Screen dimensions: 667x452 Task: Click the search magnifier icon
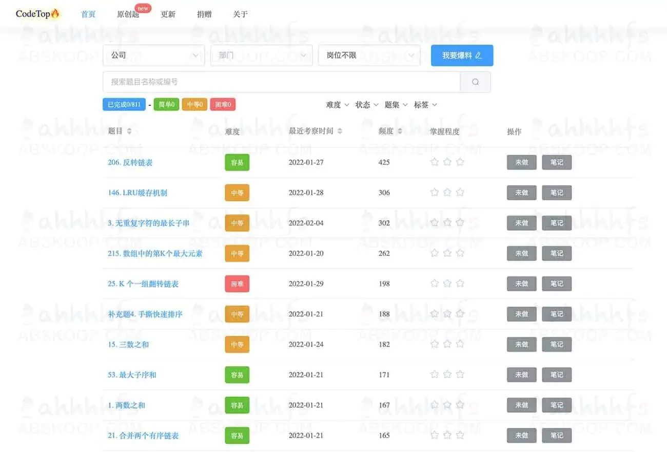tap(474, 82)
